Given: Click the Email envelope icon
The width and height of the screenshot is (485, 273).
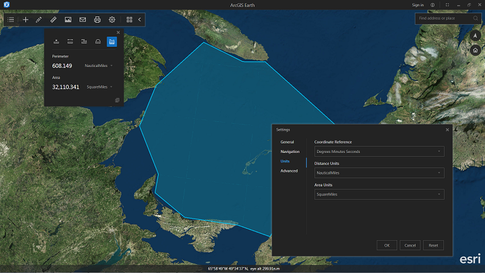Looking at the screenshot, I should point(82,20).
